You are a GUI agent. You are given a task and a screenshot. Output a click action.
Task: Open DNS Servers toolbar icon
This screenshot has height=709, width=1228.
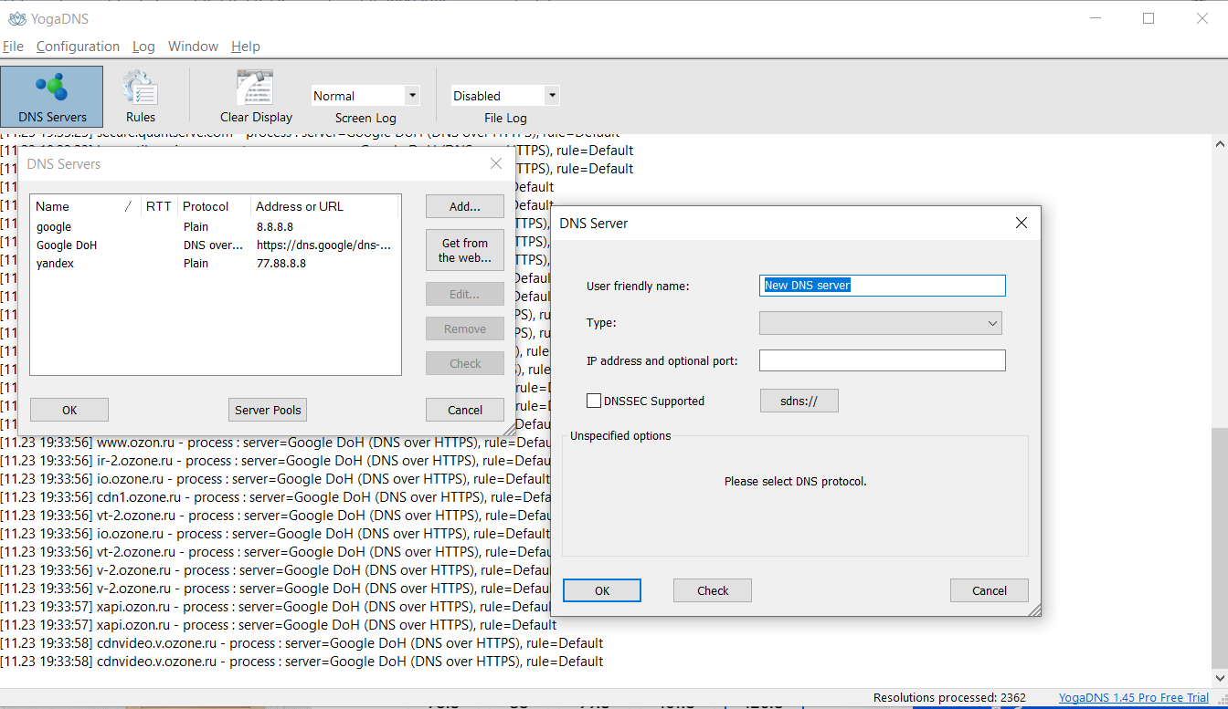[52, 97]
